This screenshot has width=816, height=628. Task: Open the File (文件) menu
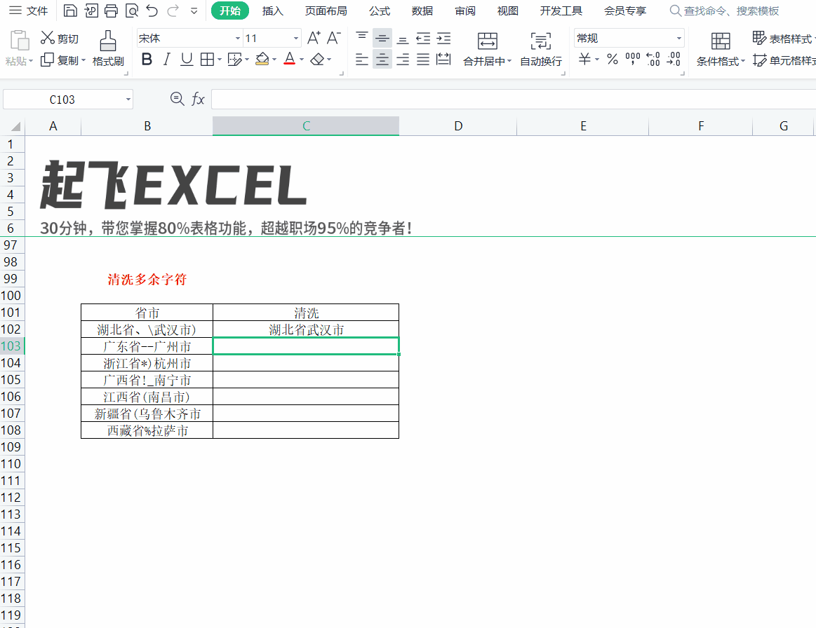[x=29, y=11]
